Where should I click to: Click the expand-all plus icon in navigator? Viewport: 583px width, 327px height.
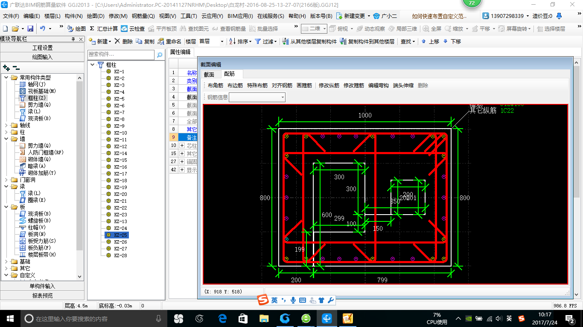(6, 67)
